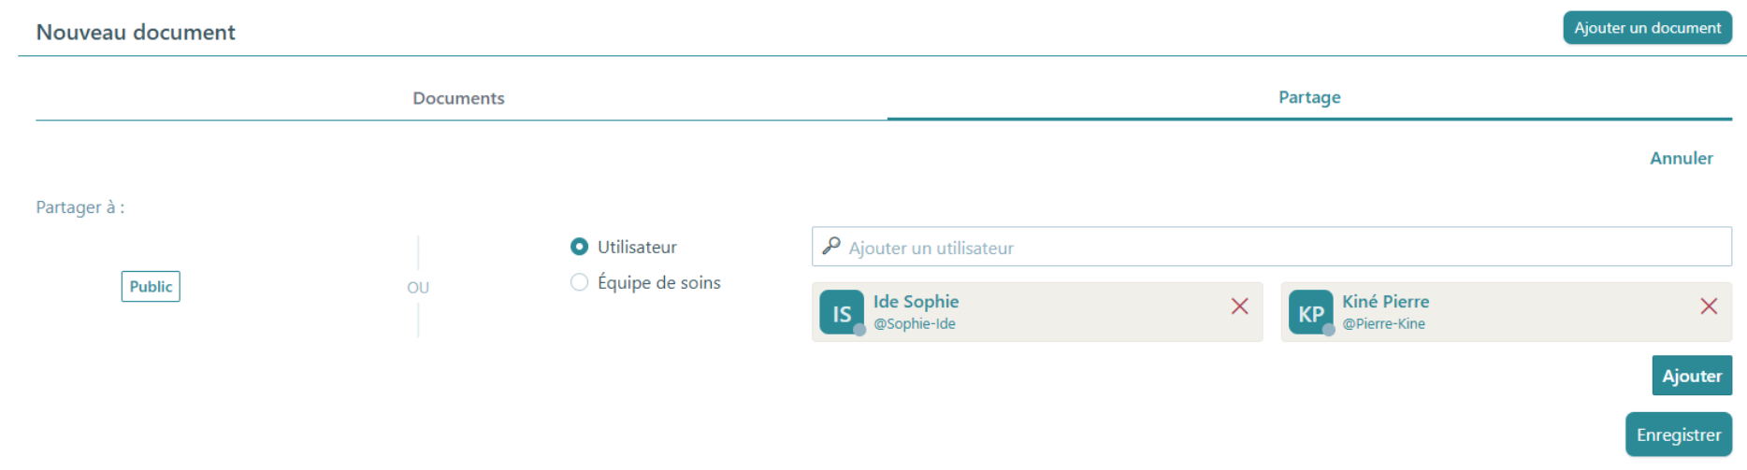Viewport: 1747px width, 470px height.
Task: Click the Ajouter button
Action: click(x=1692, y=376)
